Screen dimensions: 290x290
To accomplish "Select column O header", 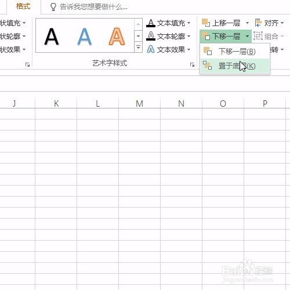I will 223,103.
